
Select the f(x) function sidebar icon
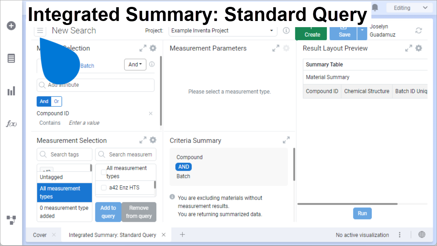coord(11,124)
